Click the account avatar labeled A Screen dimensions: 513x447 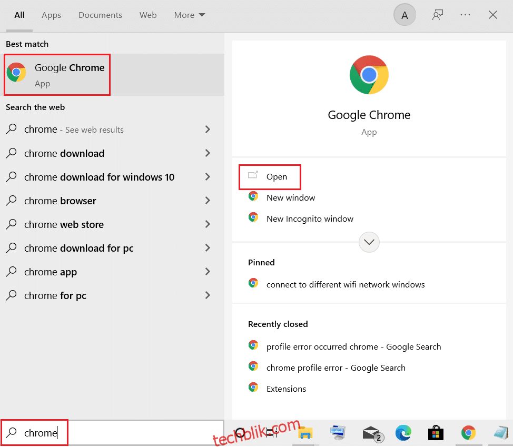[405, 15]
